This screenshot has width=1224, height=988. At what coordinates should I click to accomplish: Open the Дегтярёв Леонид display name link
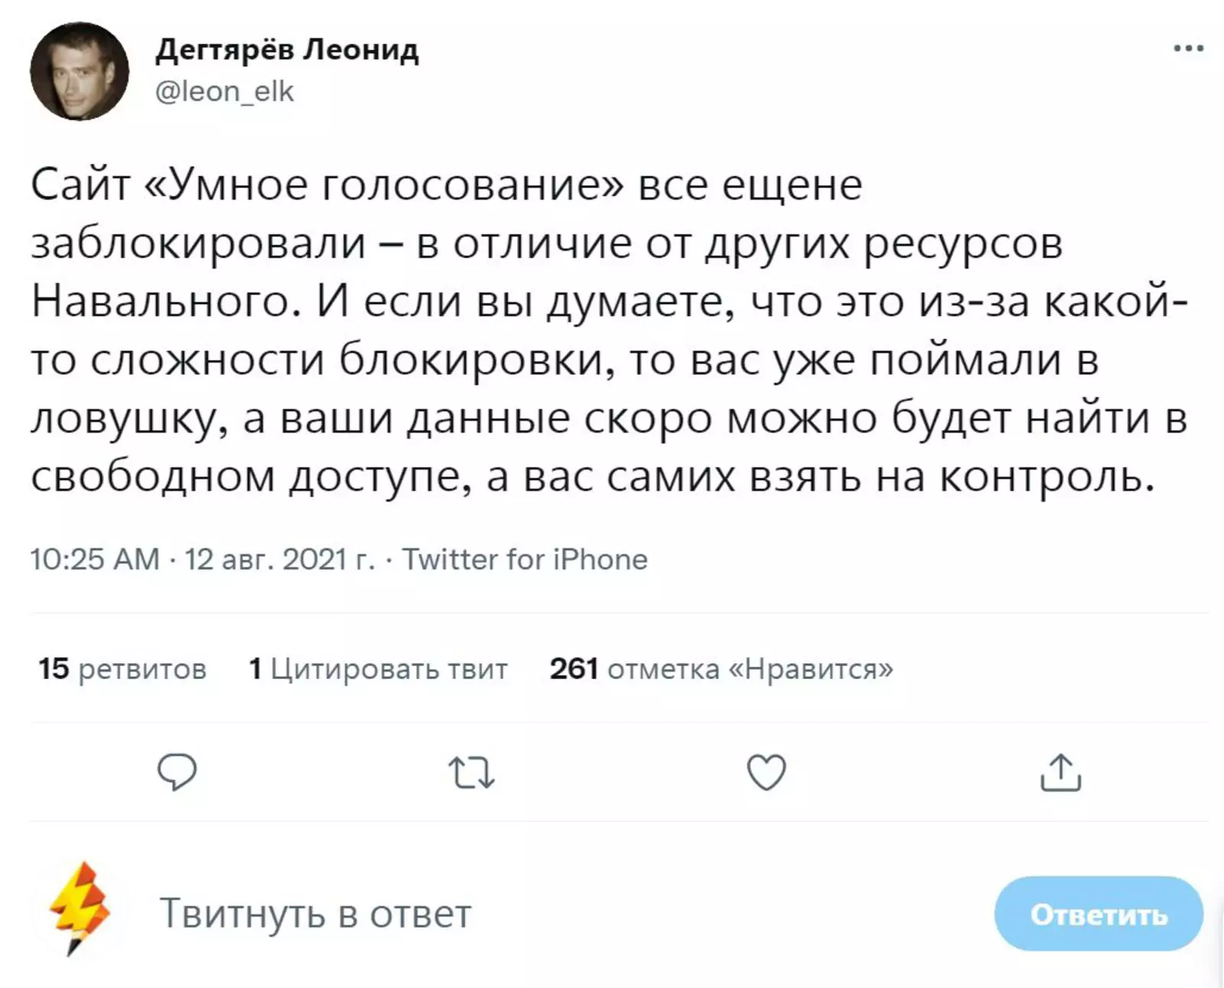[x=287, y=50]
